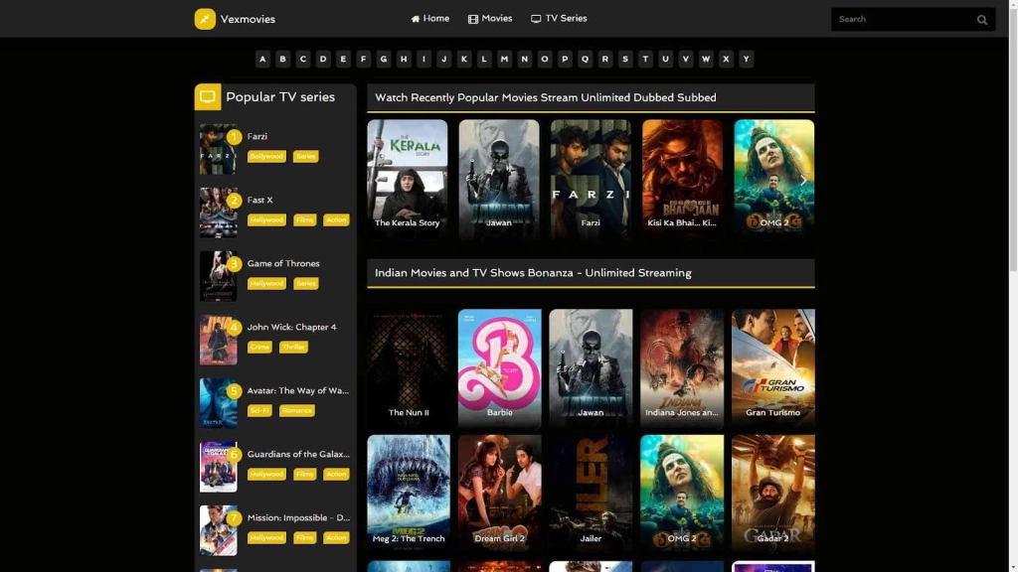The width and height of the screenshot is (1018, 572).
Task: Click the search magnifier icon
Action: 982,20
